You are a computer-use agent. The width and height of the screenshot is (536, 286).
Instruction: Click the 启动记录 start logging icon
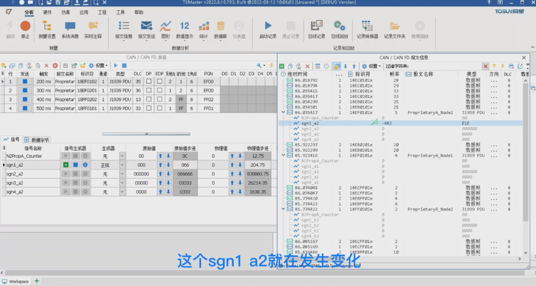(x=268, y=26)
